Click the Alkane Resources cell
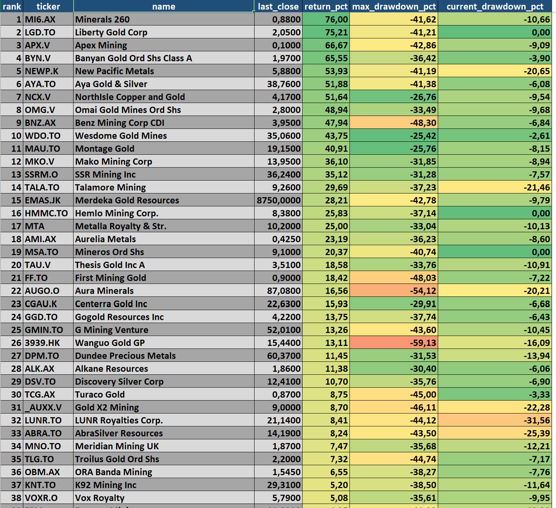Viewport: 556px width, 508px height. (164, 369)
